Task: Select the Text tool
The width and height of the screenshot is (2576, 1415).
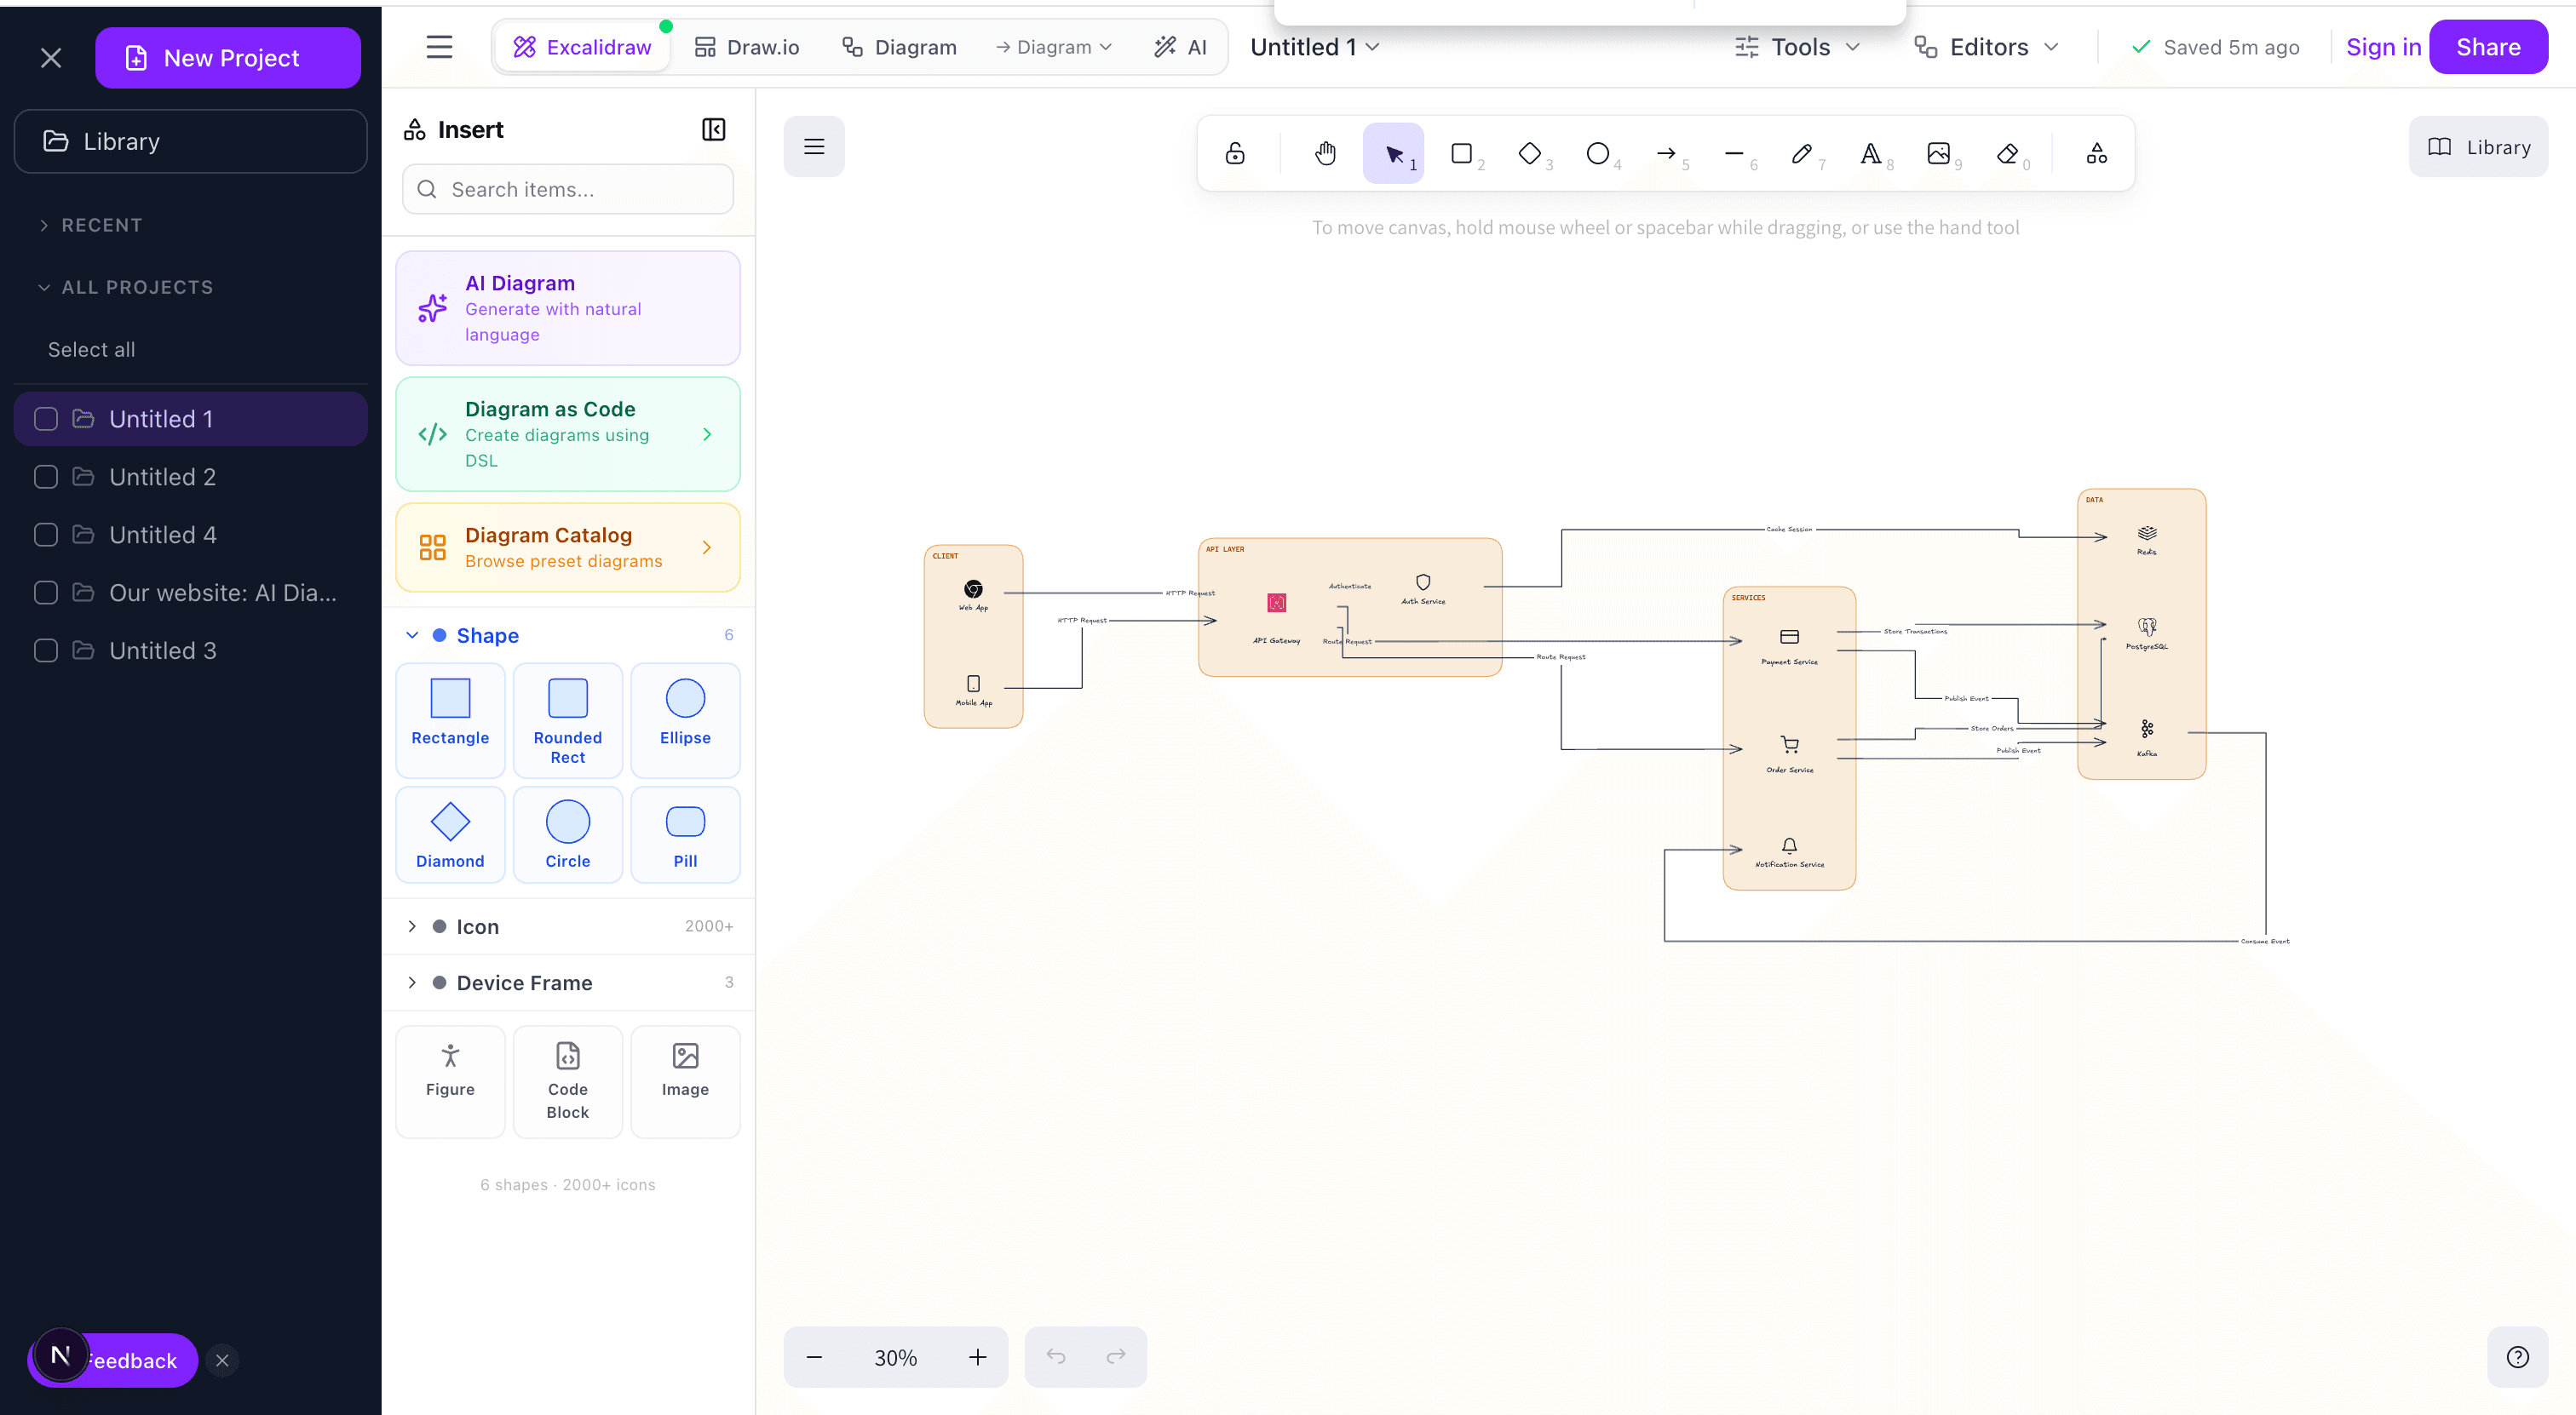Action: click(x=1870, y=153)
